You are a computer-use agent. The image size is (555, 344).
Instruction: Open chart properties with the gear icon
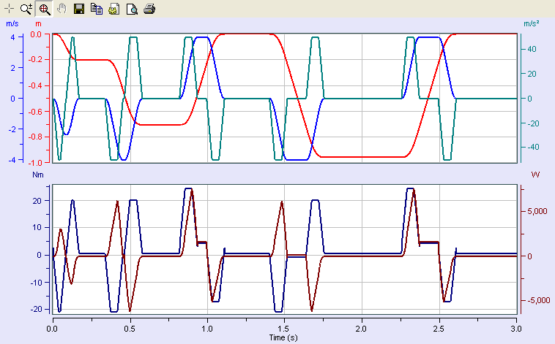tap(113, 9)
